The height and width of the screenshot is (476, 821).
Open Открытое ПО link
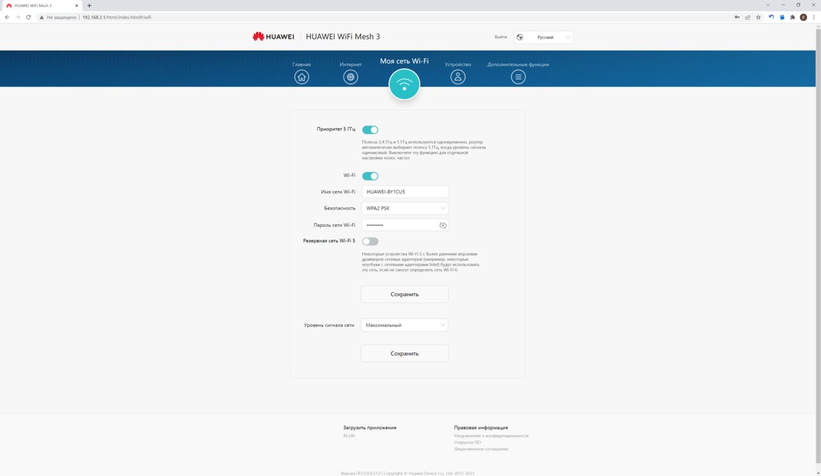point(468,442)
